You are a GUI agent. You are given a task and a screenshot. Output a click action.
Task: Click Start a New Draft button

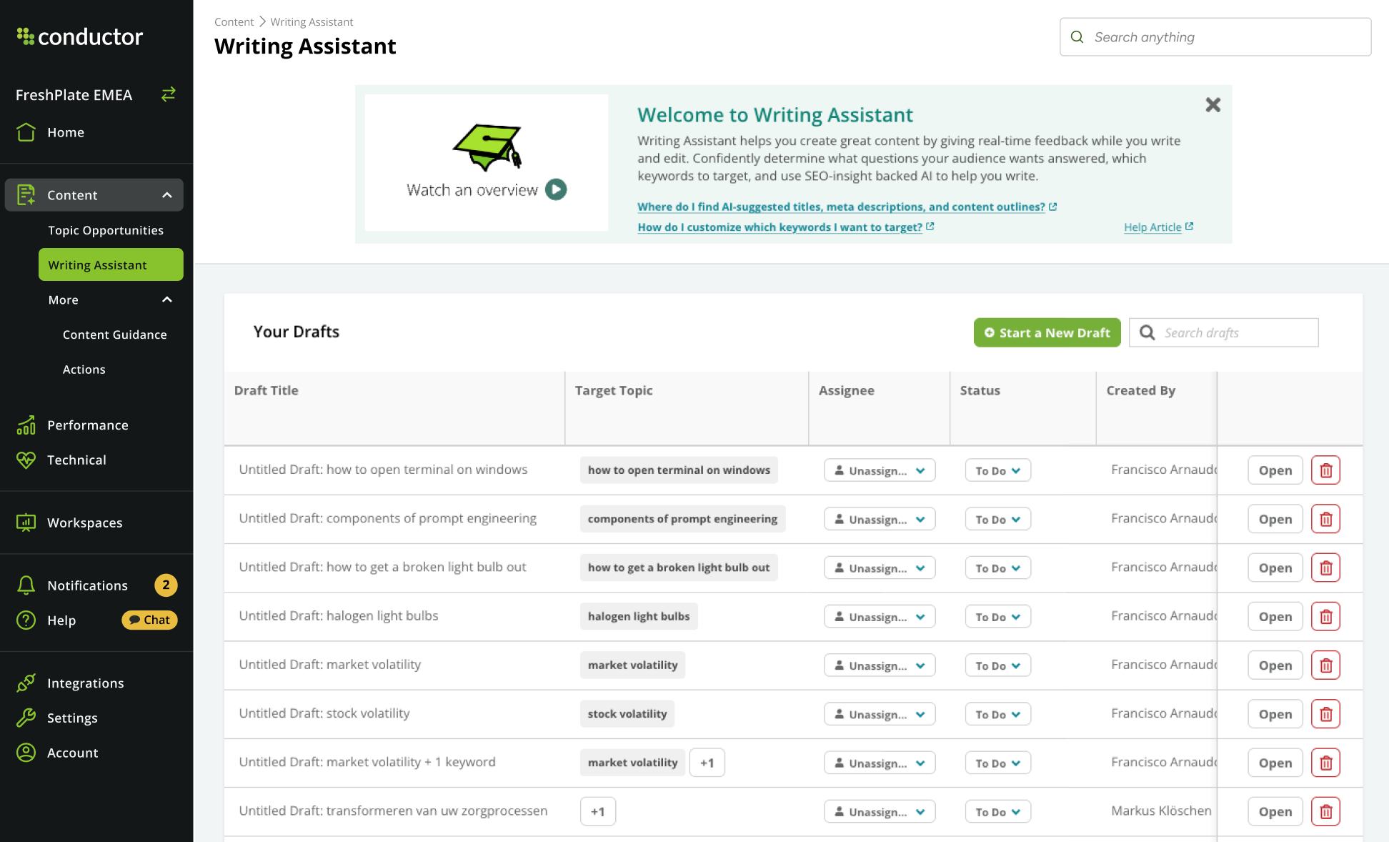[1047, 332]
